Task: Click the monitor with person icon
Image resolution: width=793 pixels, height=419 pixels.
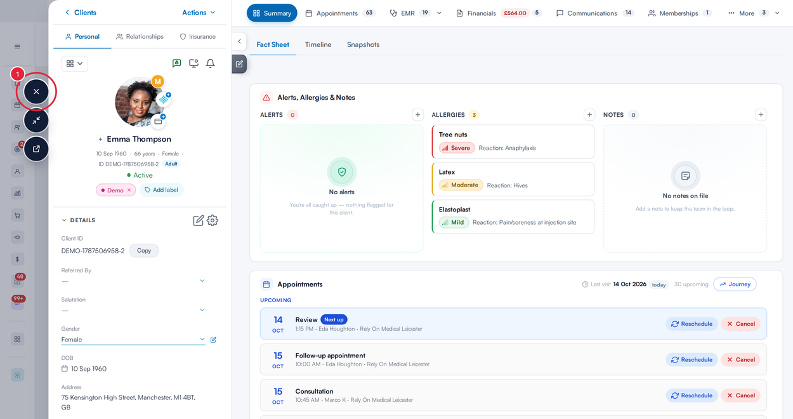Action: tap(193, 63)
